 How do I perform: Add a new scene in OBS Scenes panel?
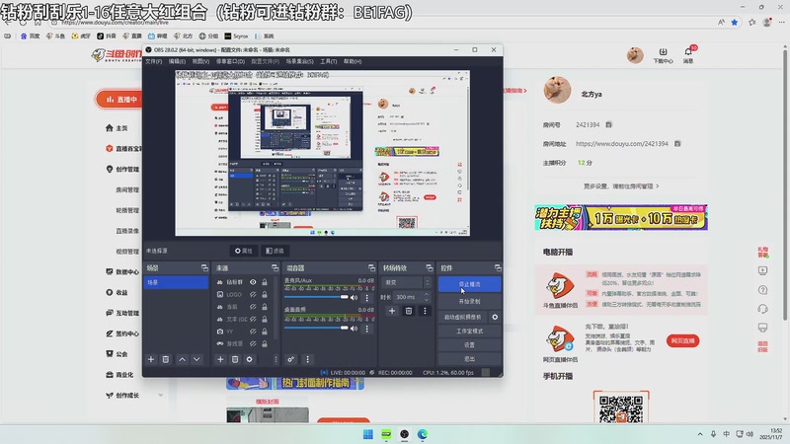coord(151,359)
